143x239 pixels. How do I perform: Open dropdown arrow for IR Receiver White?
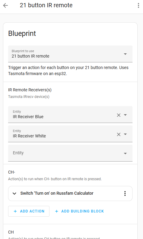tap(125, 134)
